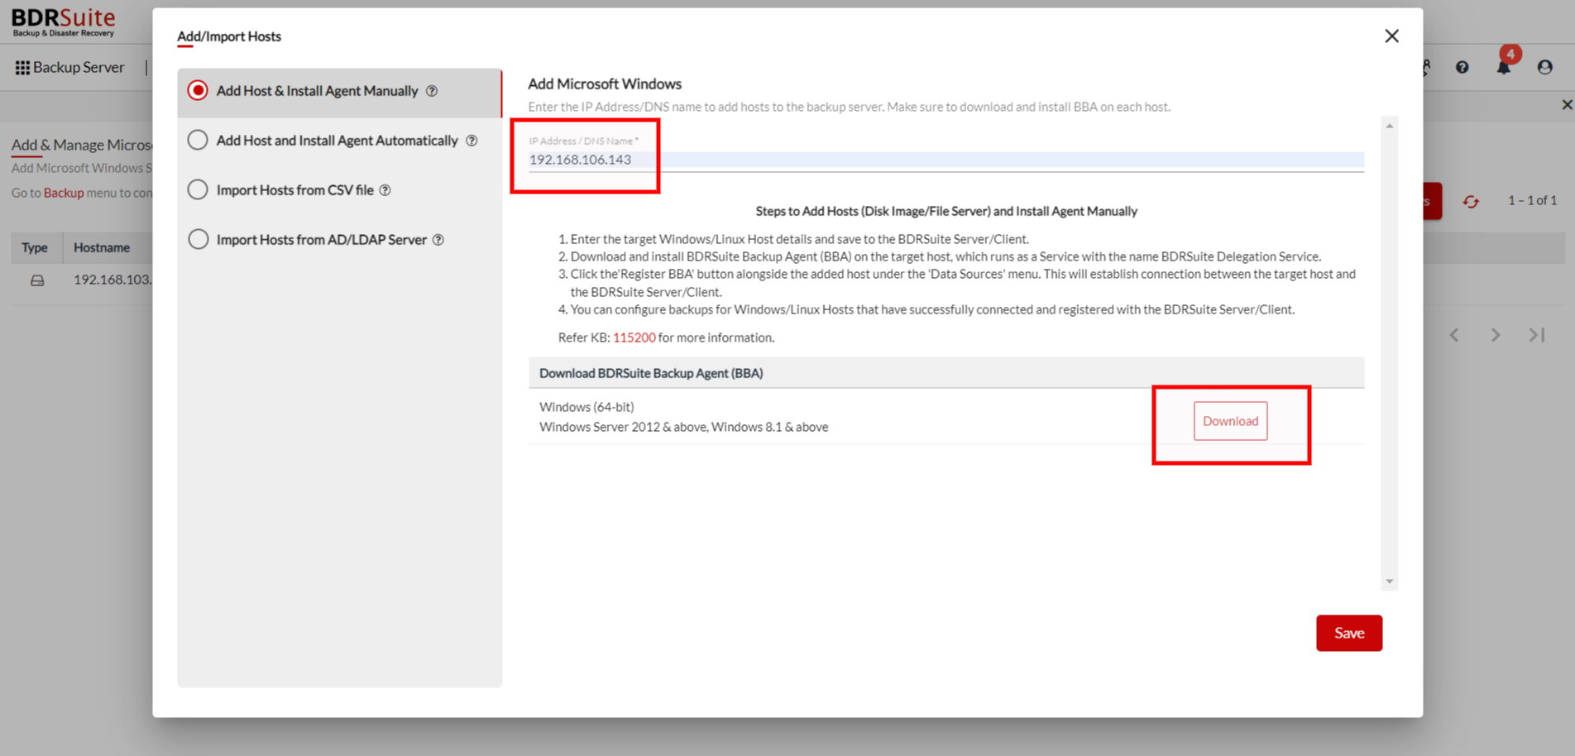
Task: Dismiss the background panel with X icon
Action: tap(1567, 105)
